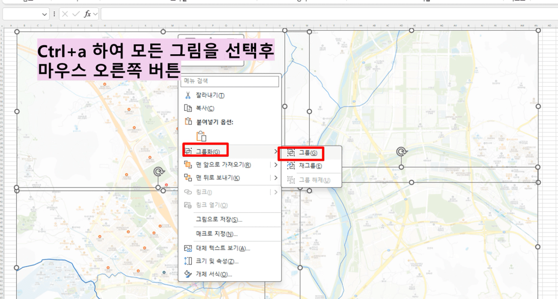Click the Cut (잘라내기) scissors icon

(x=188, y=95)
